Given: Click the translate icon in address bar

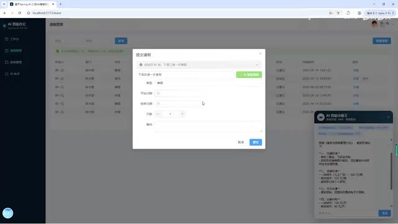Looking at the screenshot, I should [331, 13].
